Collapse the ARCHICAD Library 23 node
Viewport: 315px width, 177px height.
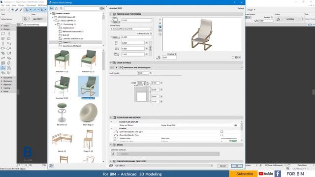pos(53,17)
